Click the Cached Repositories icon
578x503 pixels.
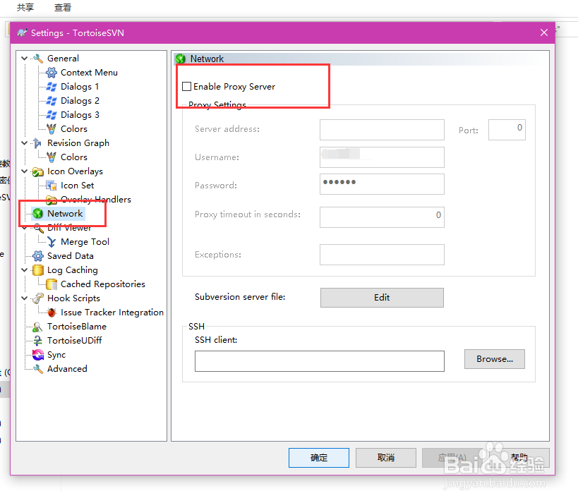[52, 284]
